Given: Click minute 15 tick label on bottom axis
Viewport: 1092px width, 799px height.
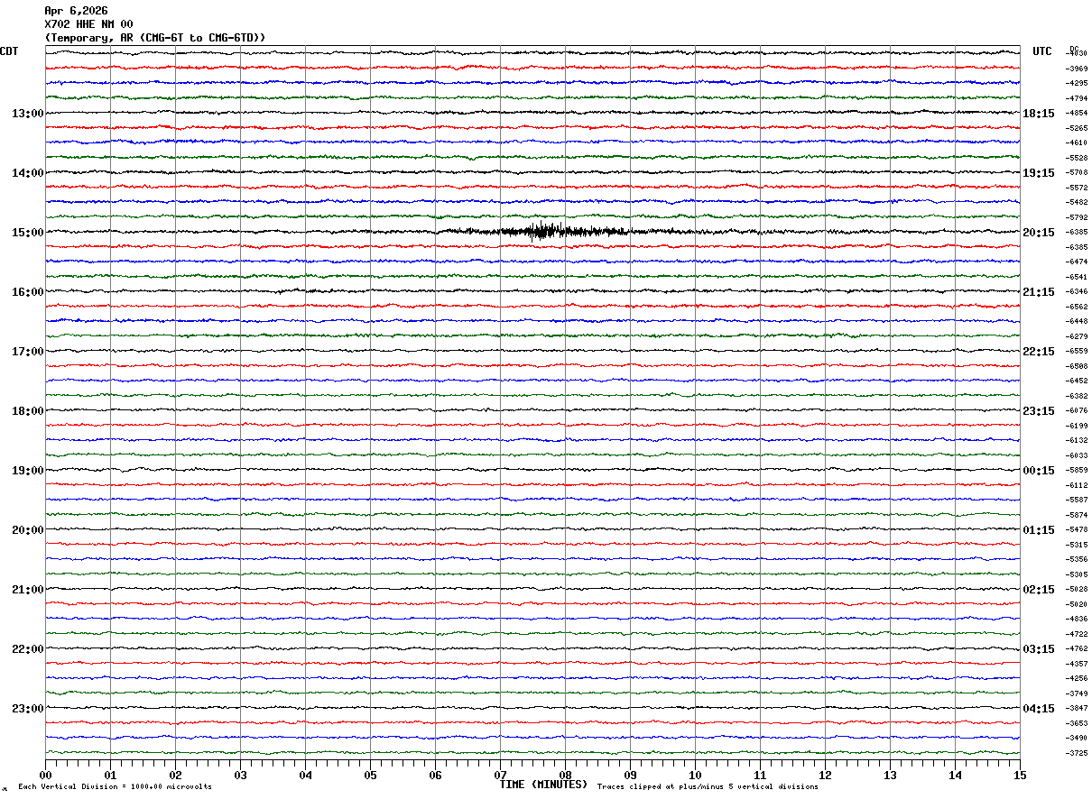Looking at the screenshot, I should pyautogui.click(x=1020, y=775).
